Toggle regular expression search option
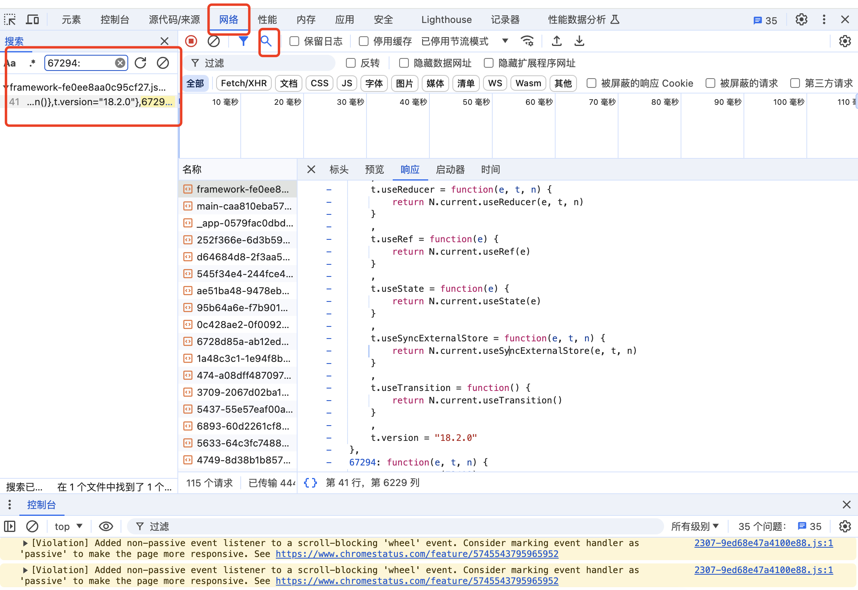 [x=32, y=63]
